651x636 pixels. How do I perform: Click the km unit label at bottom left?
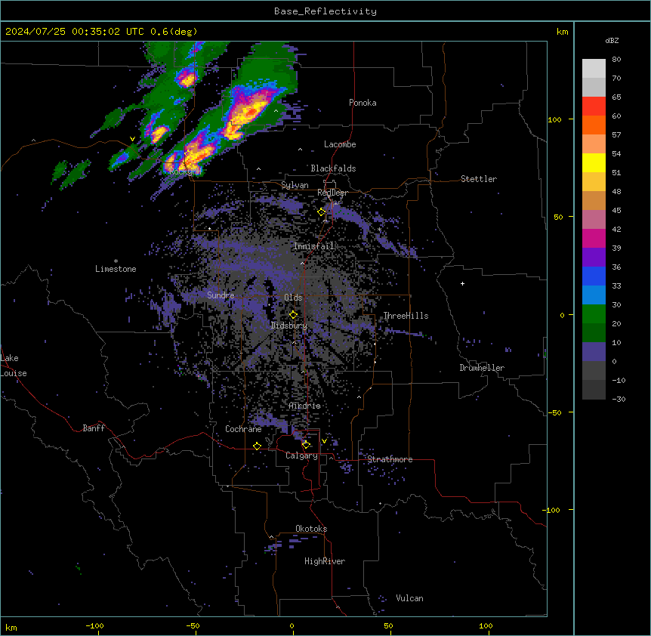click(11, 628)
